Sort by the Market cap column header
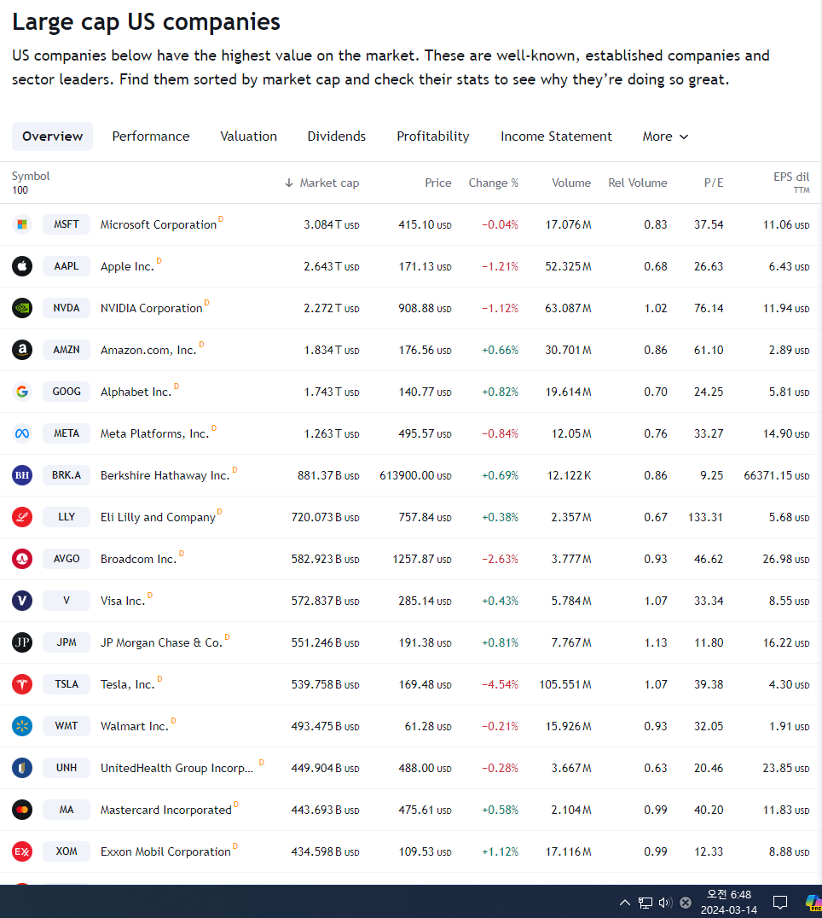 [329, 183]
